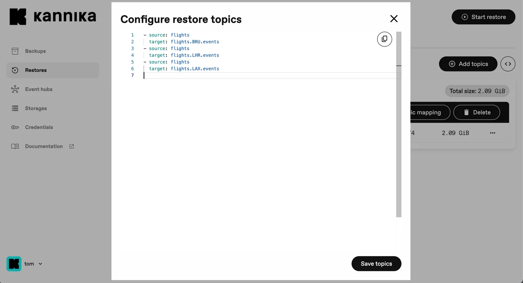The image size is (523, 283).
Task: Place the cursor on line 7 of the editor
Action: coord(187,75)
